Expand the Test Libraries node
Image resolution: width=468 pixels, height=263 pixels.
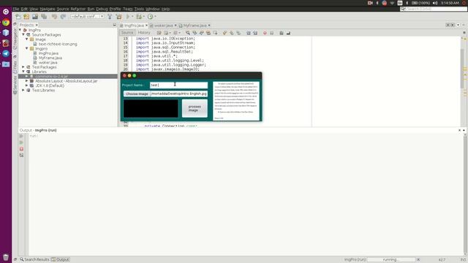coord(23,90)
